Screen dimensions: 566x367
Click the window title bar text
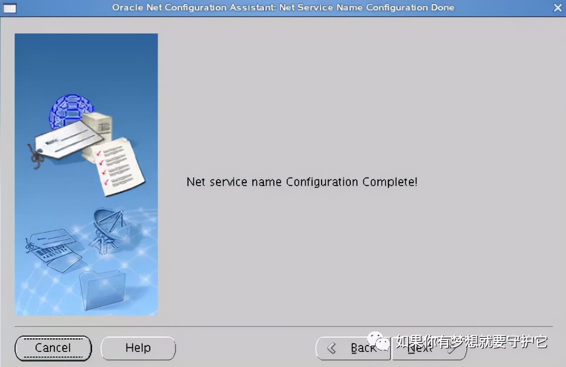click(283, 8)
